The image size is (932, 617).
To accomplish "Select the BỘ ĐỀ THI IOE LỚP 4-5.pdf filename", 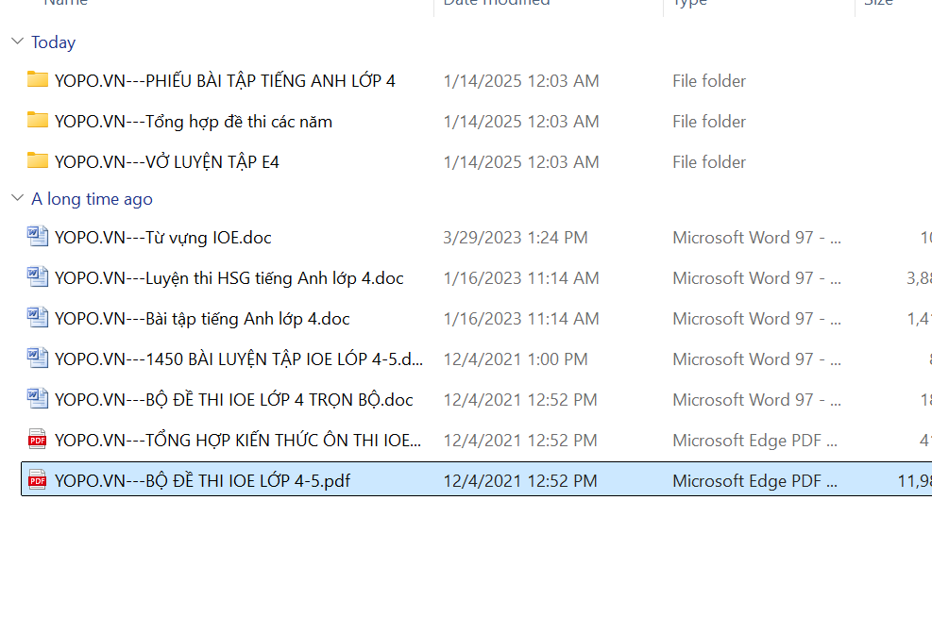I will pyautogui.click(x=202, y=481).
